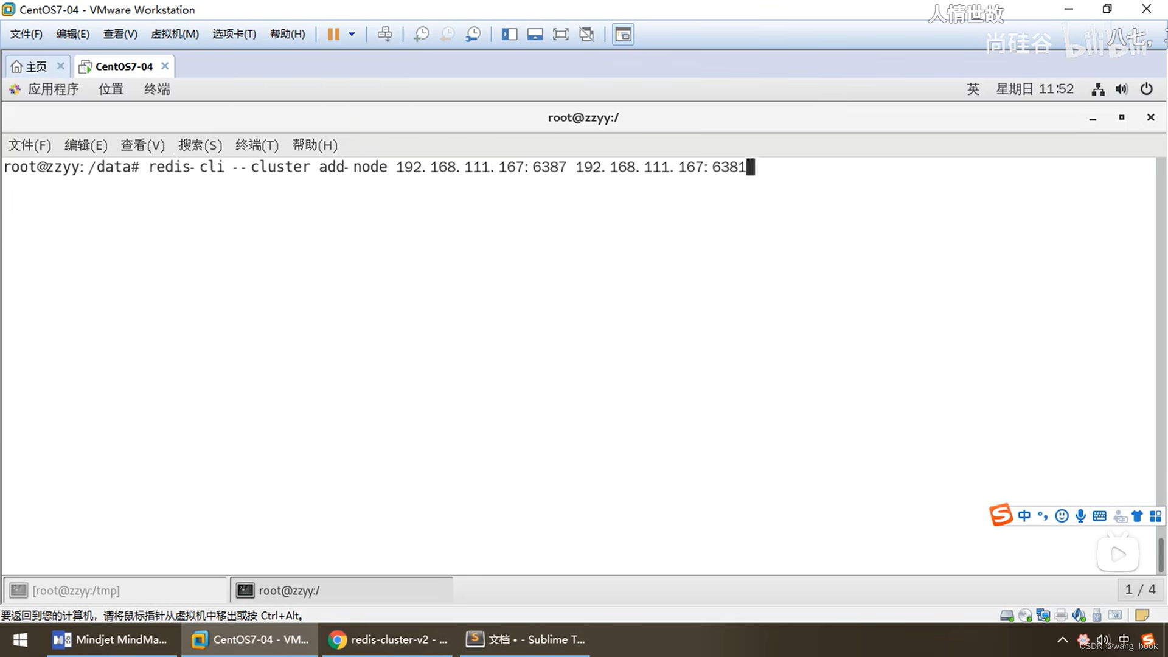The height and width of the screenshot is (657, 1168).
Task: Toggle the library sidebar view icon
Action: pyautogui.click(x=509, y=34)
